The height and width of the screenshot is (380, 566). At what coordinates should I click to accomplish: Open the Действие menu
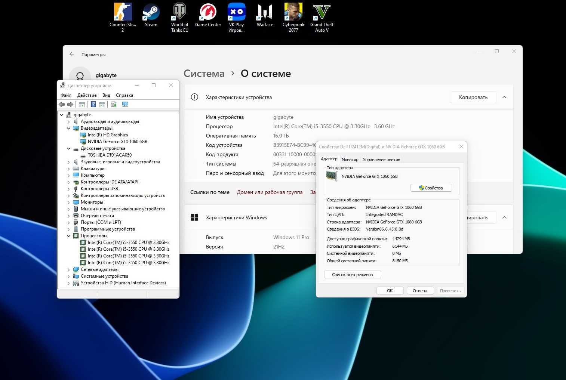tap(87, 95)
